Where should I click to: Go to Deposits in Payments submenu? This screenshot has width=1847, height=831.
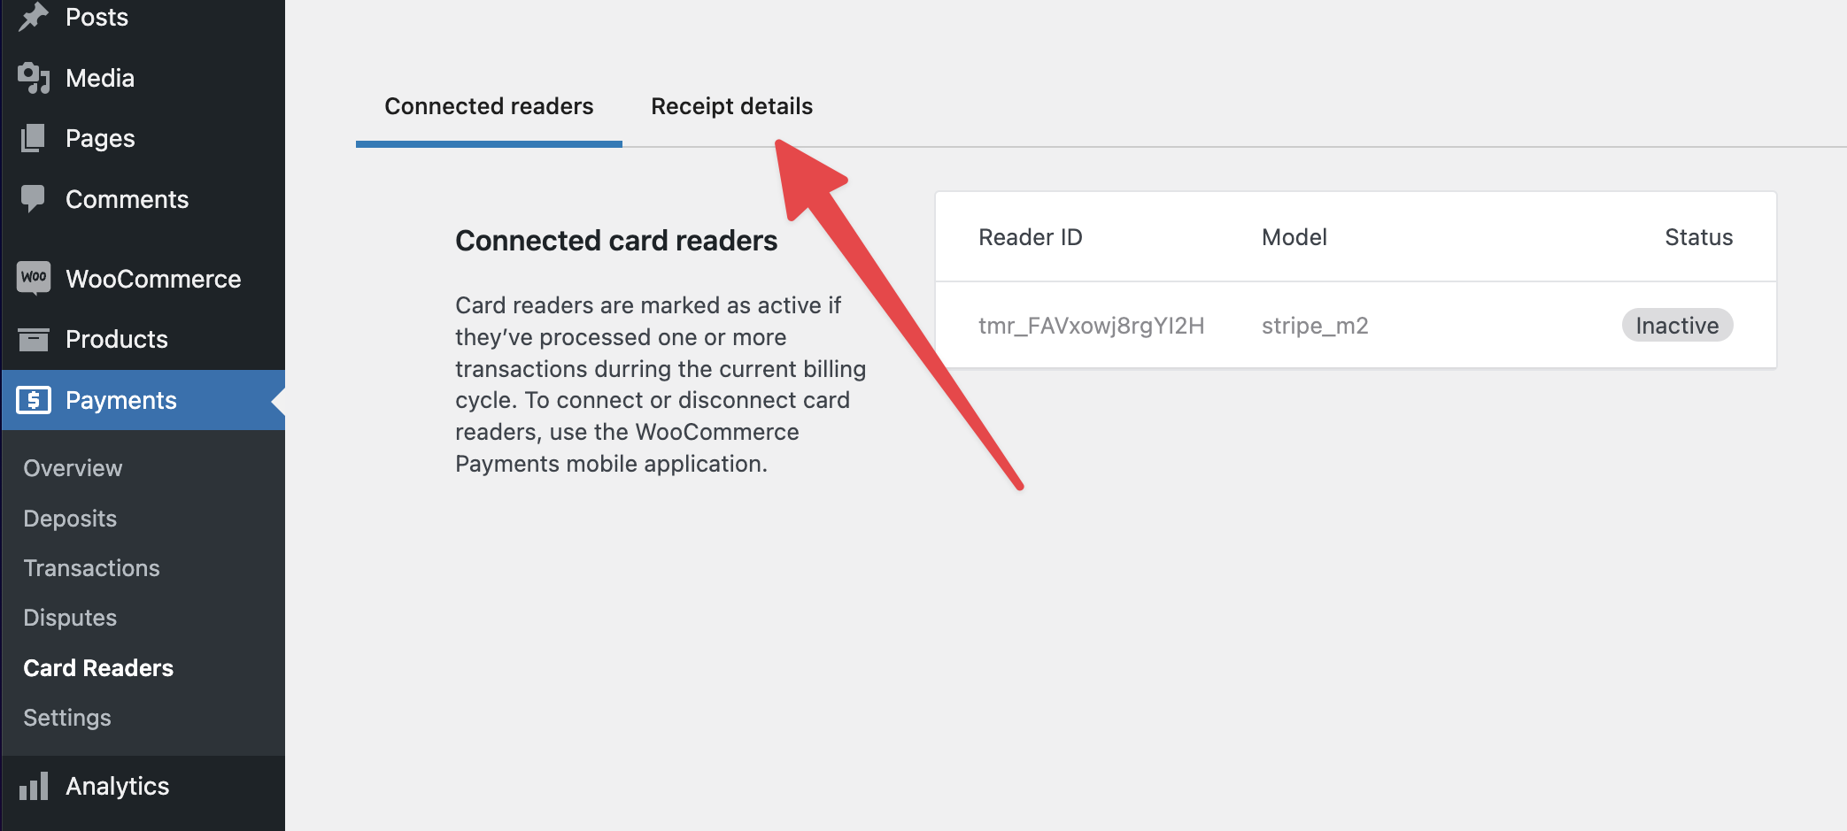[70, 519]
